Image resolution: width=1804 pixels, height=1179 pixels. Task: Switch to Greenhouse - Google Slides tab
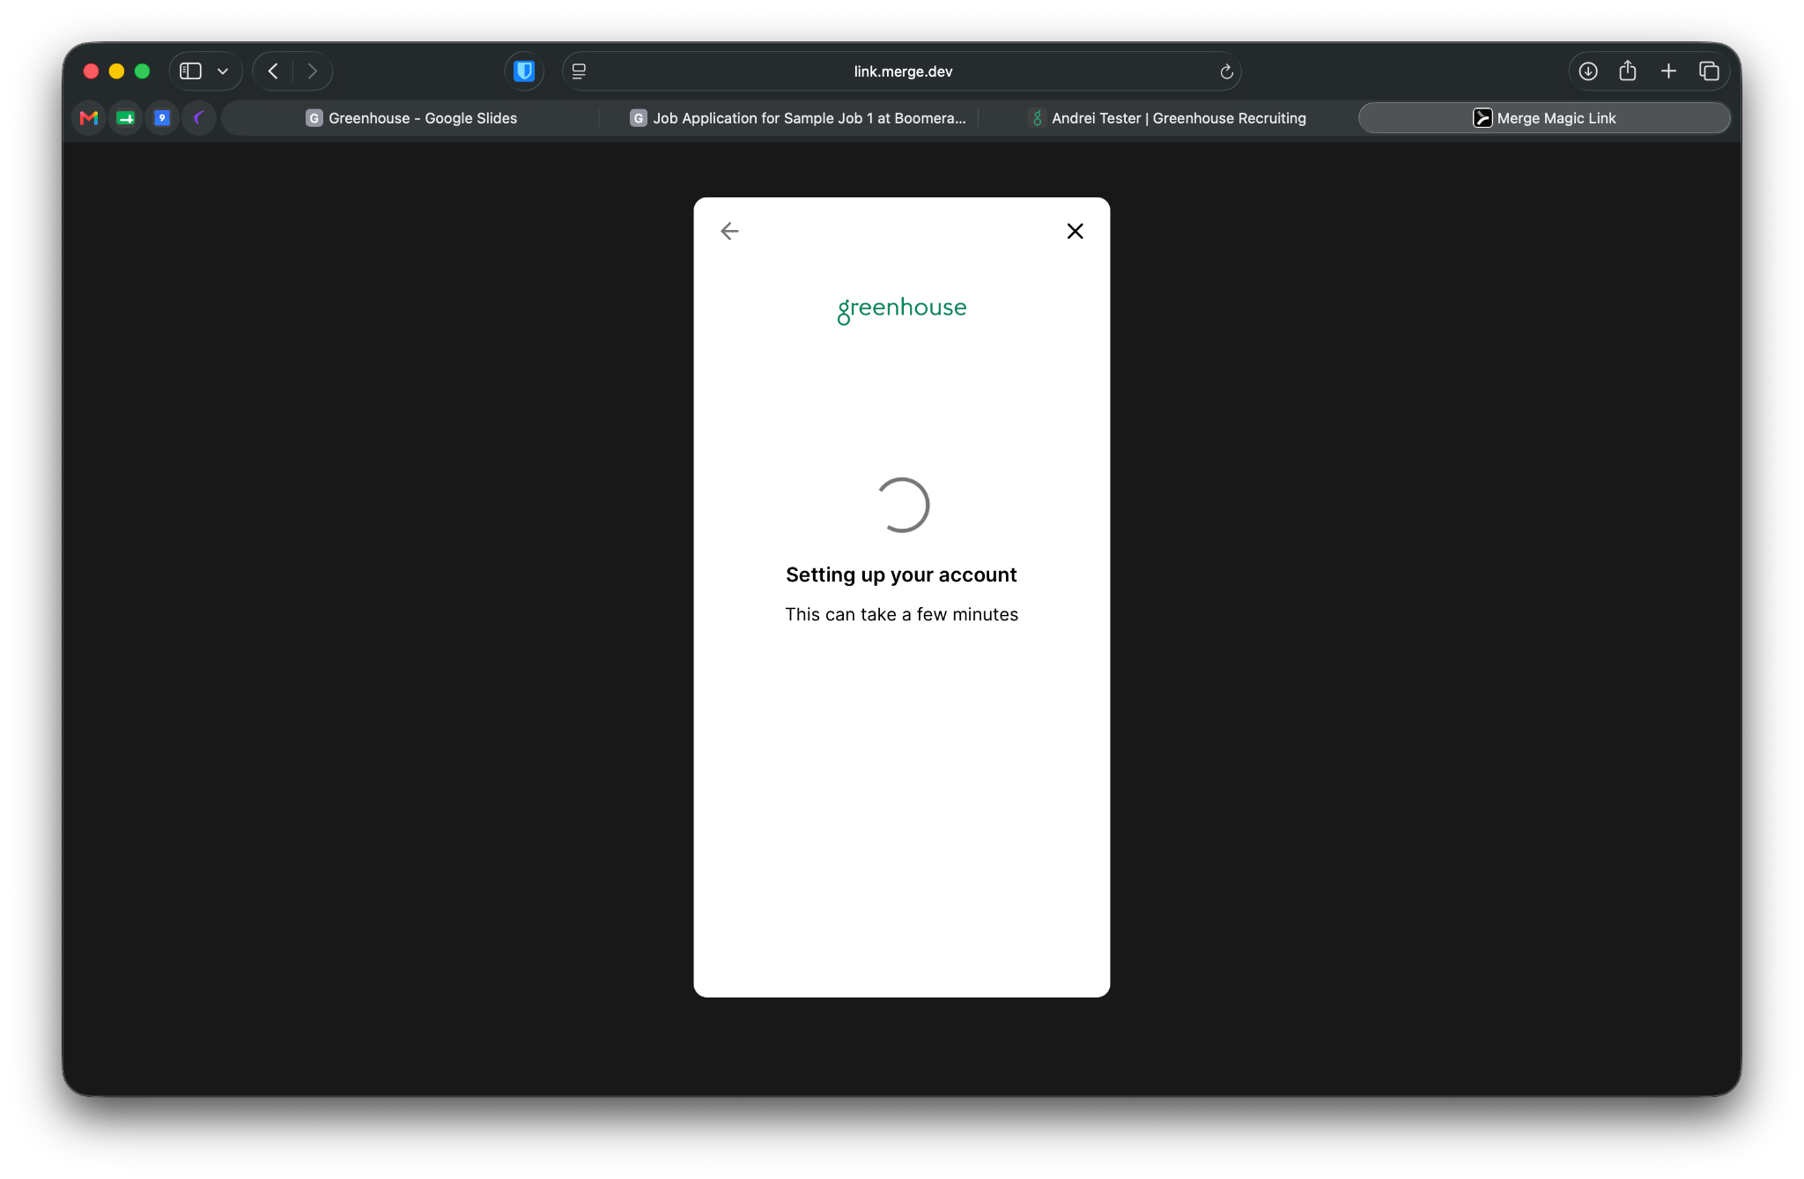click(x=411, y=118)
